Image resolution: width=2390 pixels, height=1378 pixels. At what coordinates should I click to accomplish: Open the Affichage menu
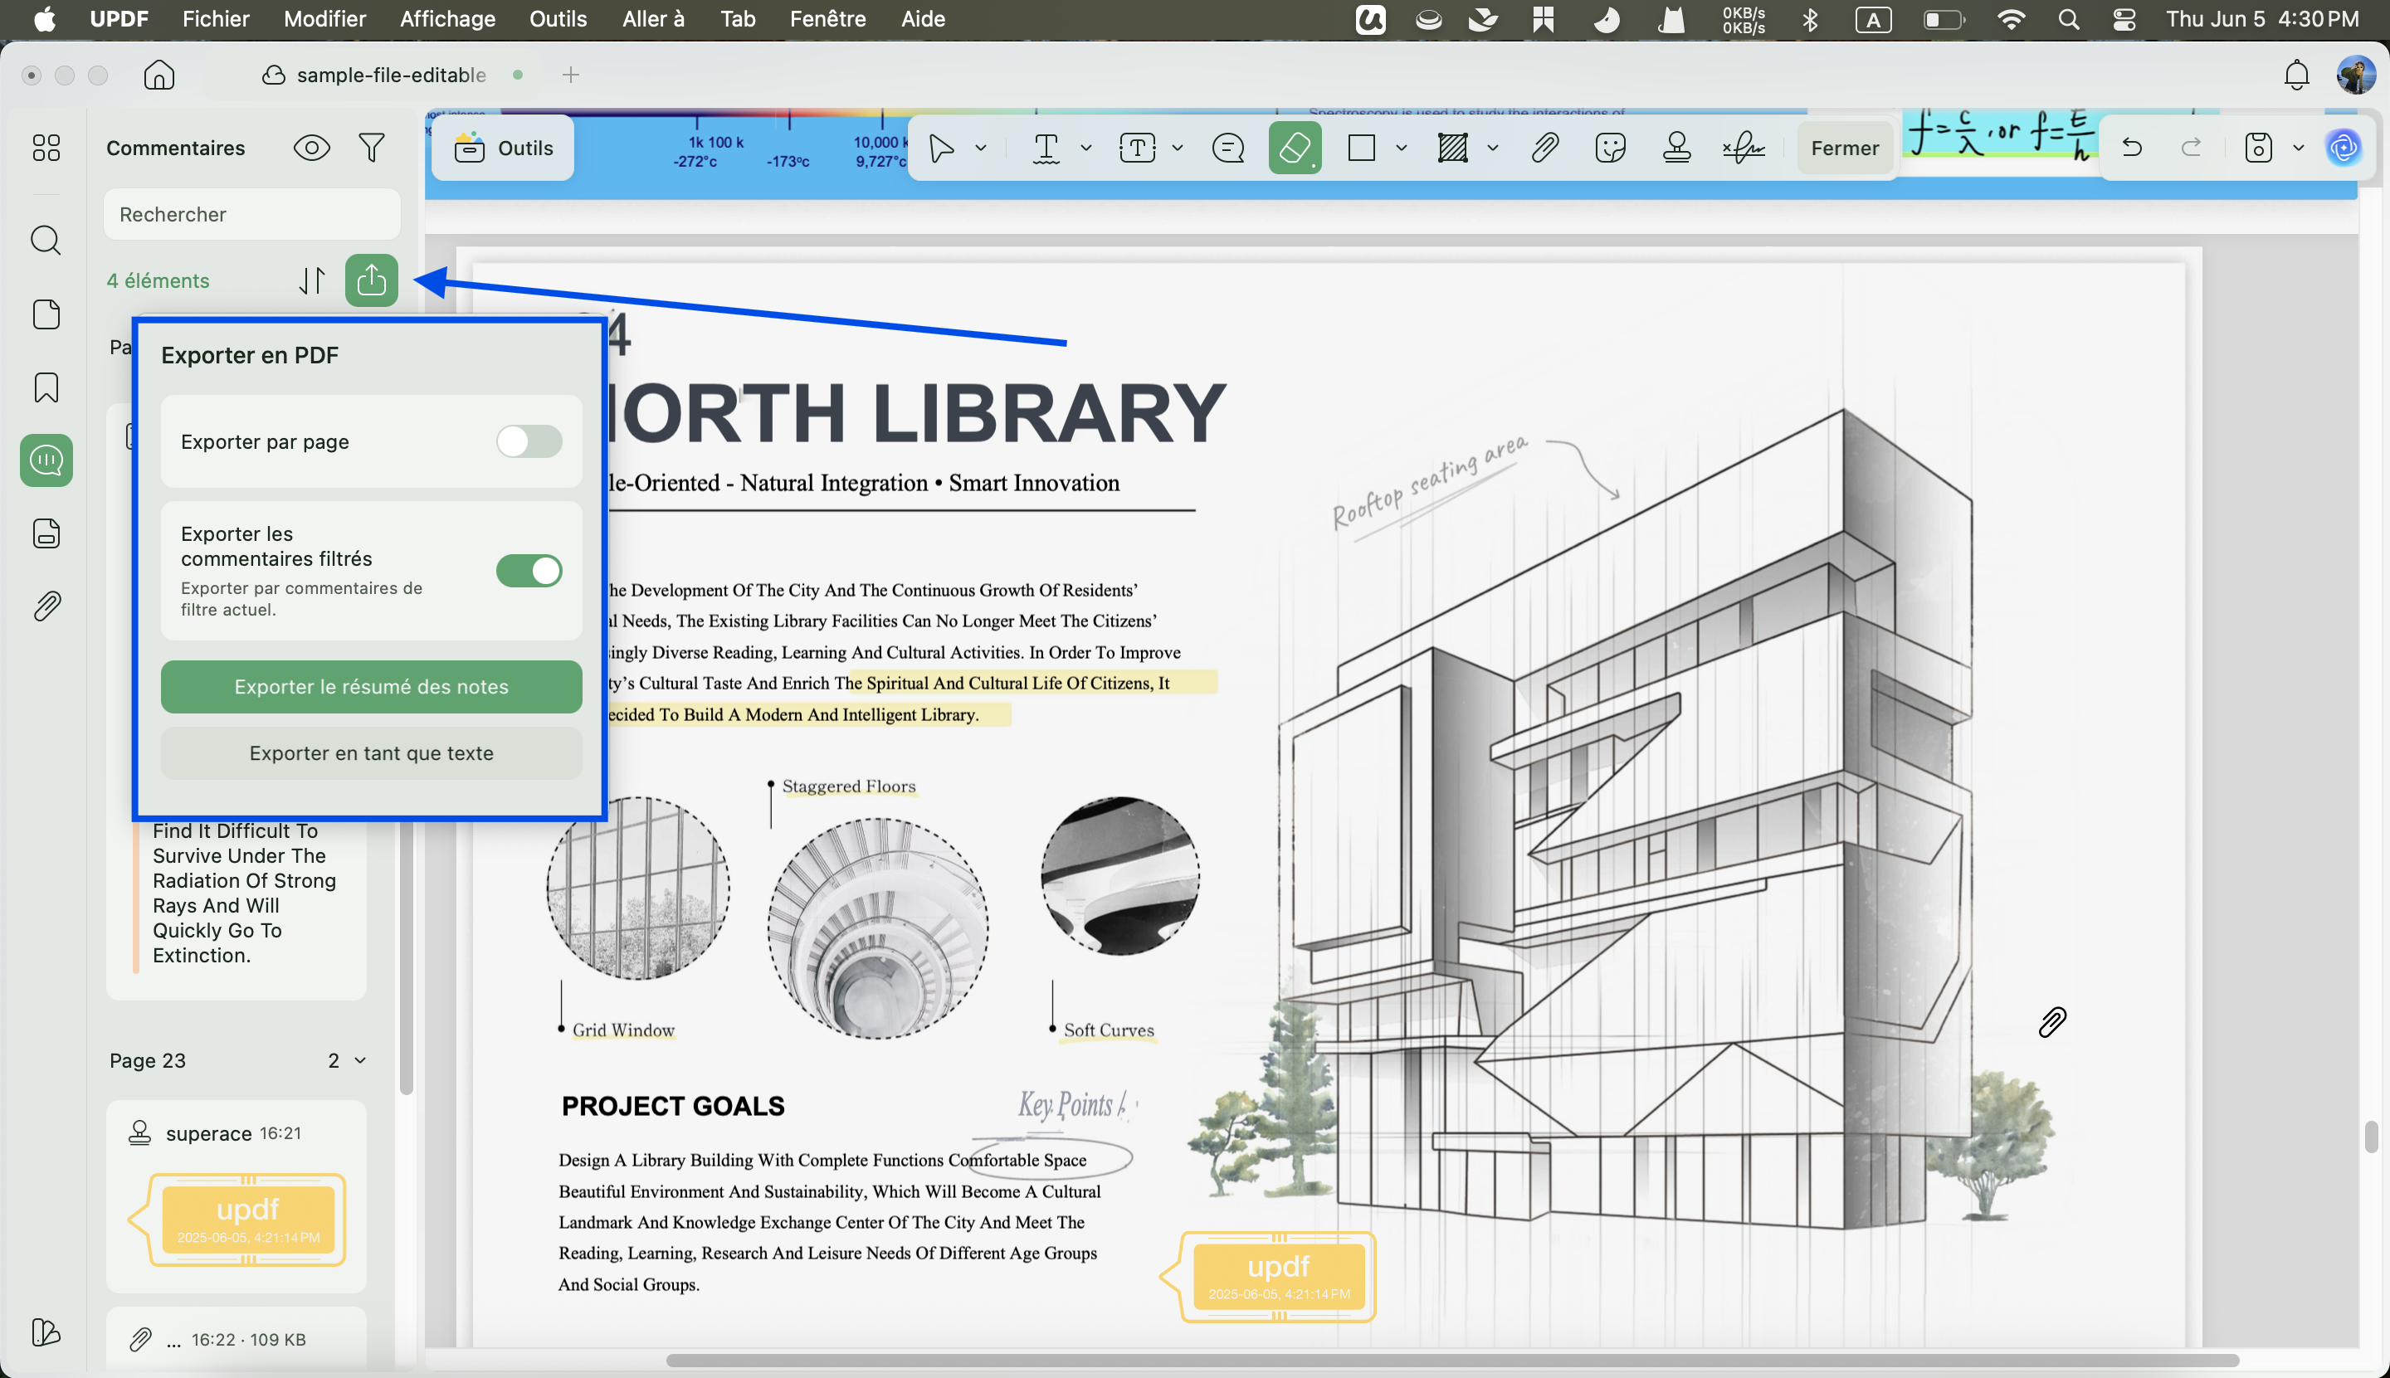tap(446, 19)
